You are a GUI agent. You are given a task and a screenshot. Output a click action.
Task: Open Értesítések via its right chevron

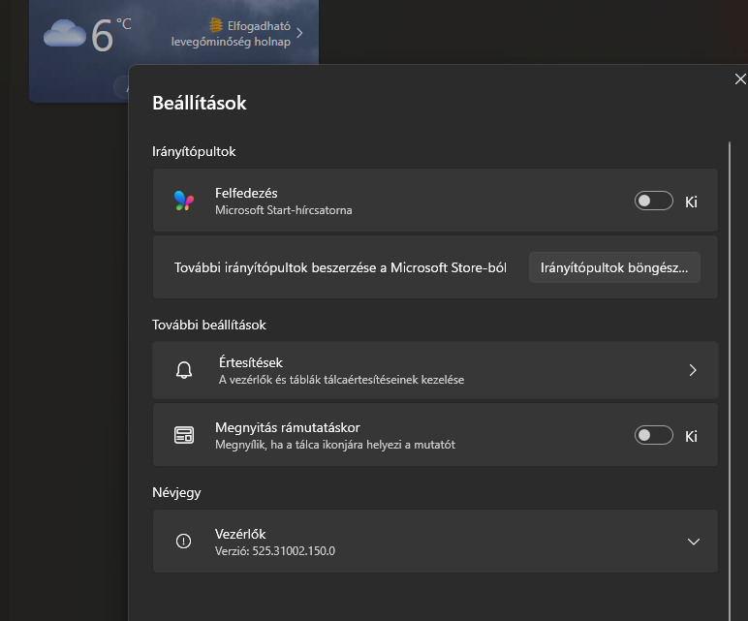click(693, 370)
